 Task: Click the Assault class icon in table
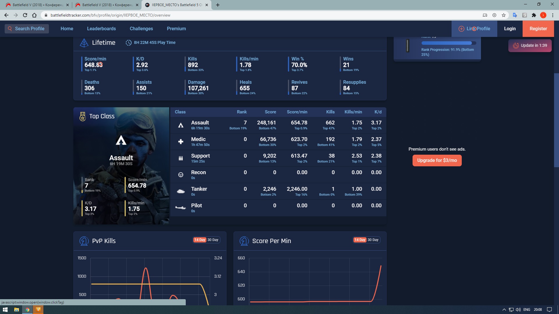pyautogui.click(x=181, y=125)
